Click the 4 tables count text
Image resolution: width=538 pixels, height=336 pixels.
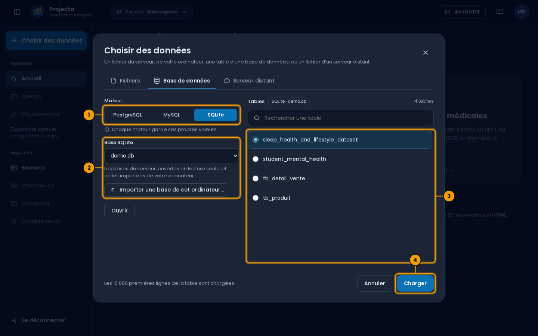424,101
